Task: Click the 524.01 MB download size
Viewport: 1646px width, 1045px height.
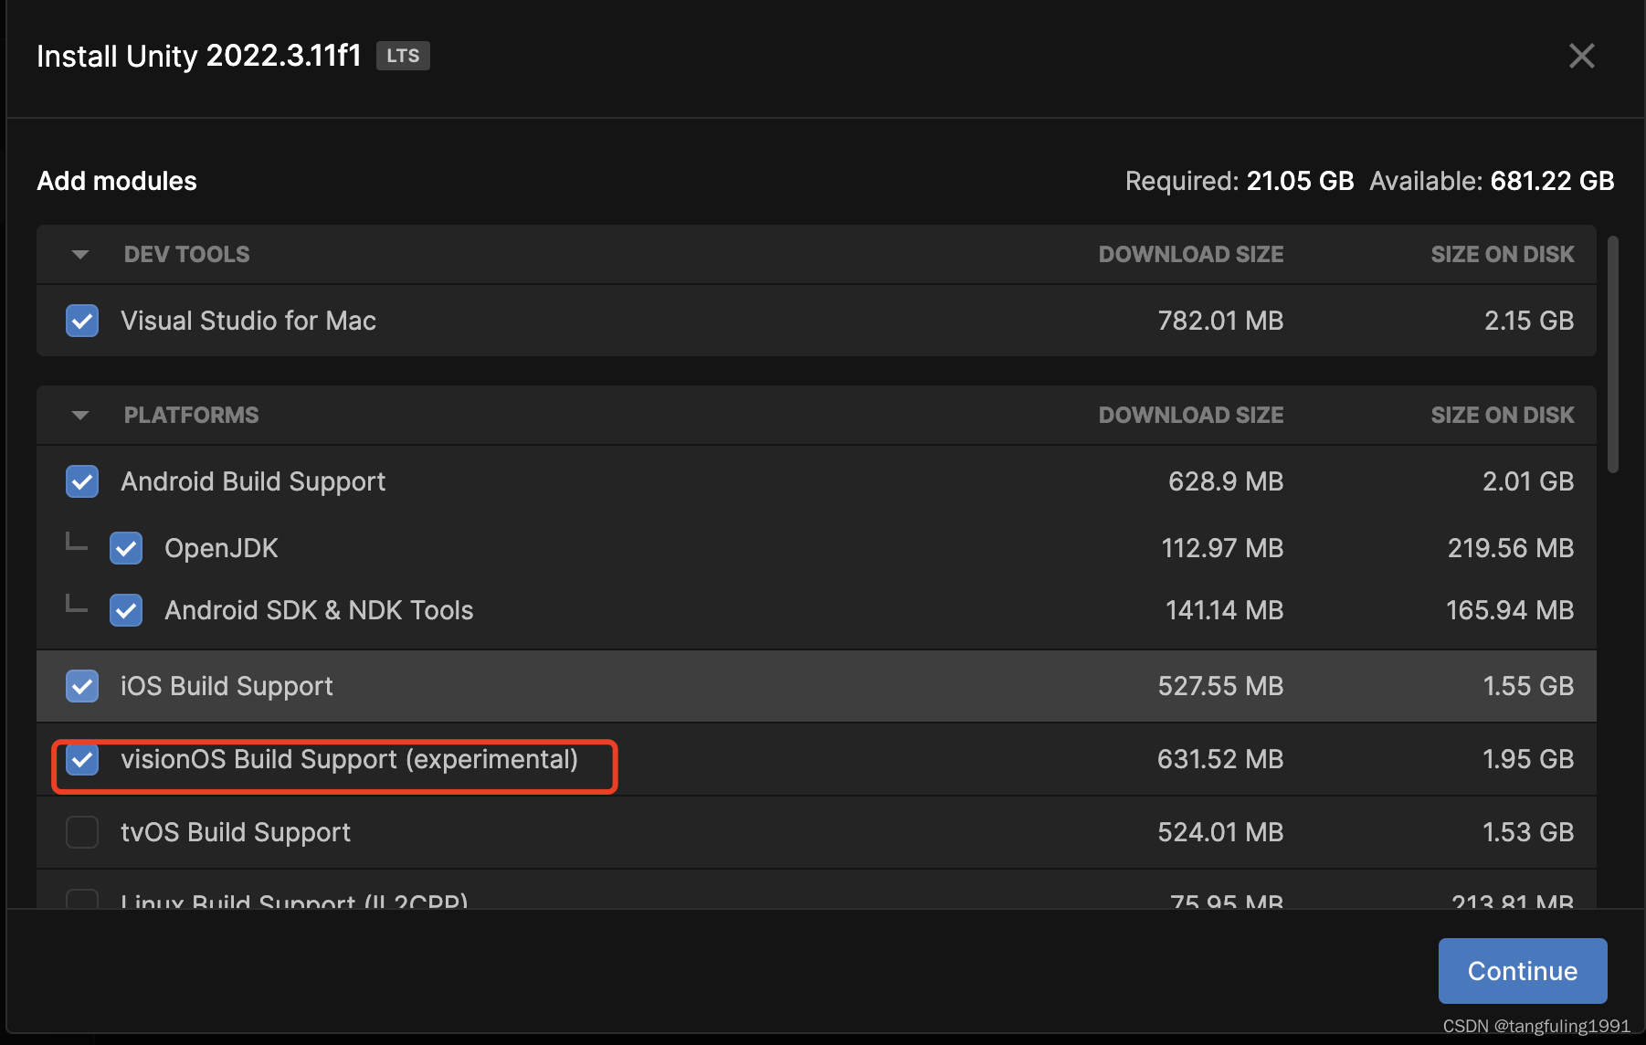Action: tap(1220, 832)
